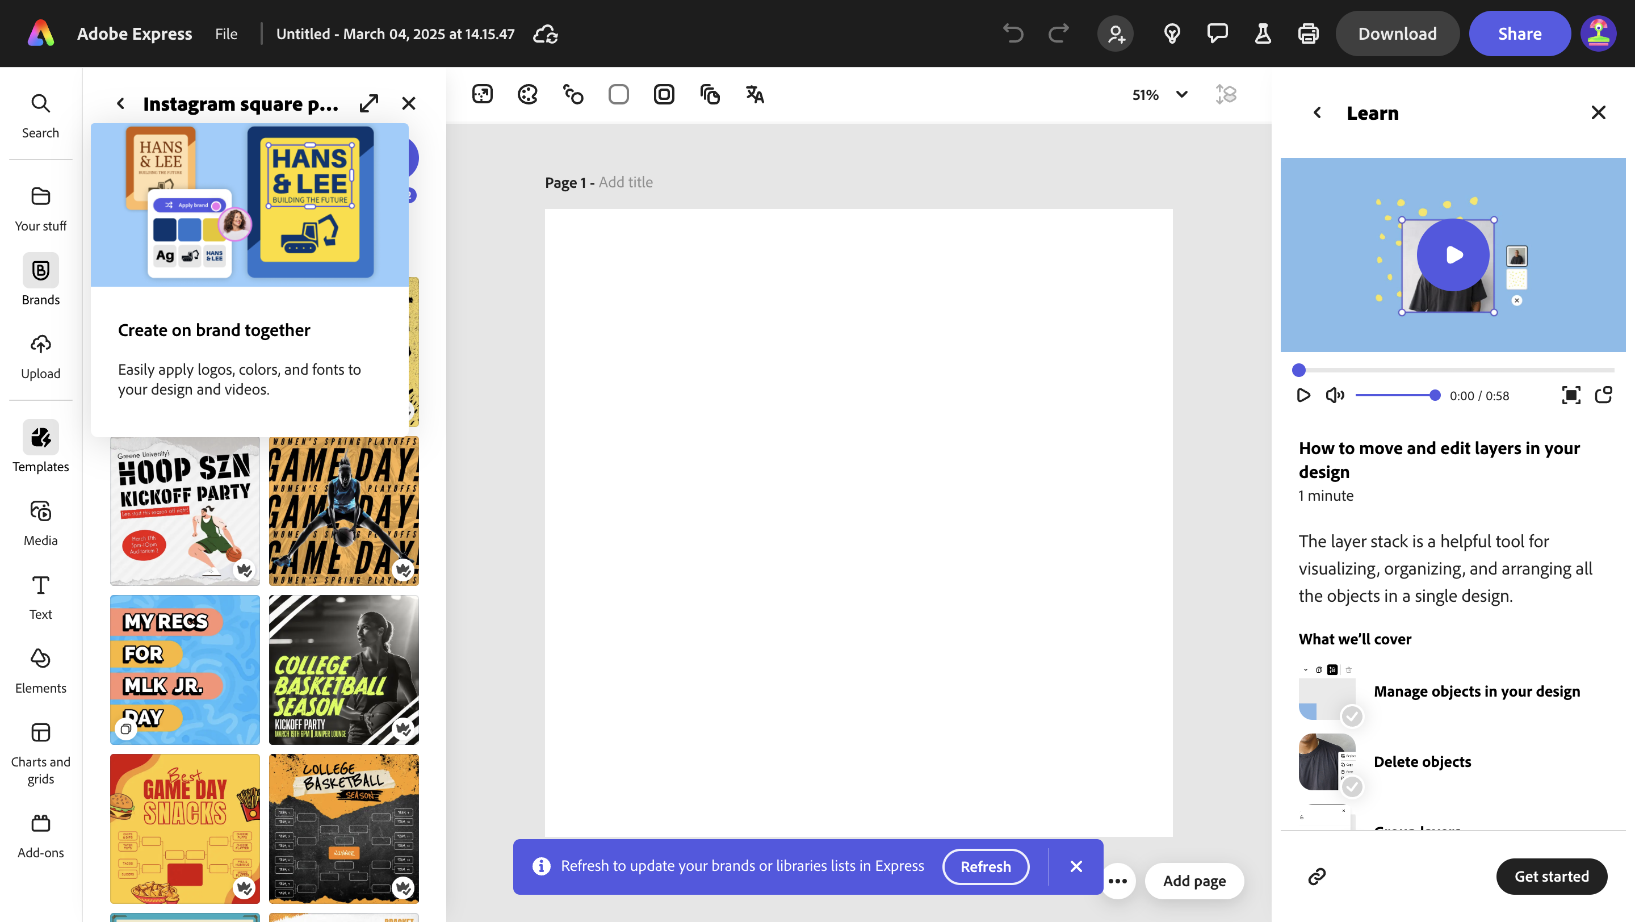Open the Charts and grids panel
The image size is (1635, 922).
pyautogui.click(x=40, y=752)
